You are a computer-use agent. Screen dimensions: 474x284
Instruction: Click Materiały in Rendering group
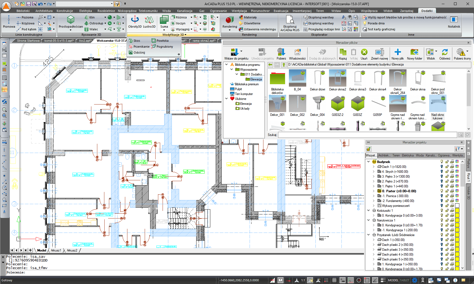pos(248,17)
